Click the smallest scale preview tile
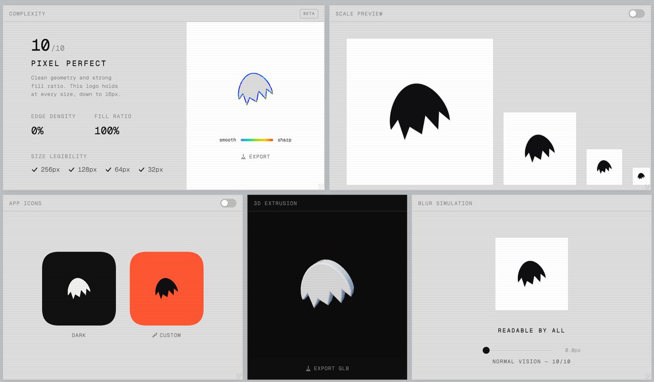 pyautogui.click(x=641, y=176)
